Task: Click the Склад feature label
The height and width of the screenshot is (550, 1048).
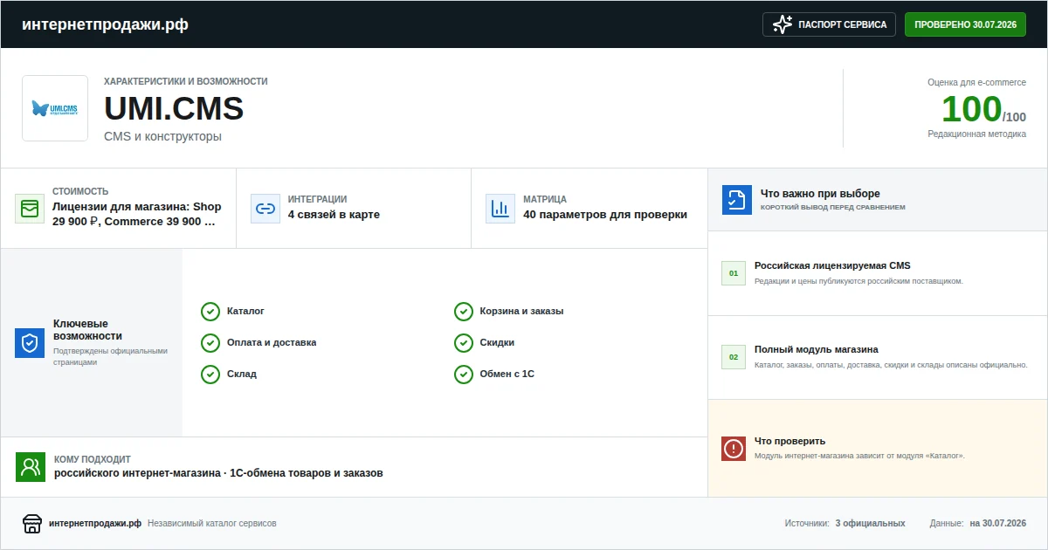Action: 242,375
